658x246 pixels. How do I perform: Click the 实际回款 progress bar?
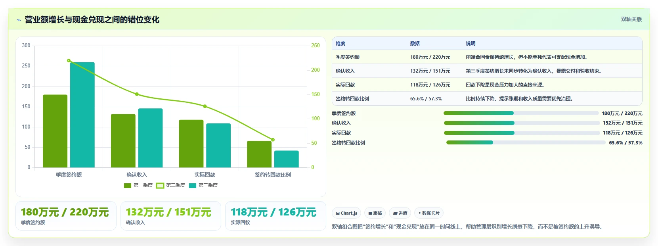pos(522,133)
